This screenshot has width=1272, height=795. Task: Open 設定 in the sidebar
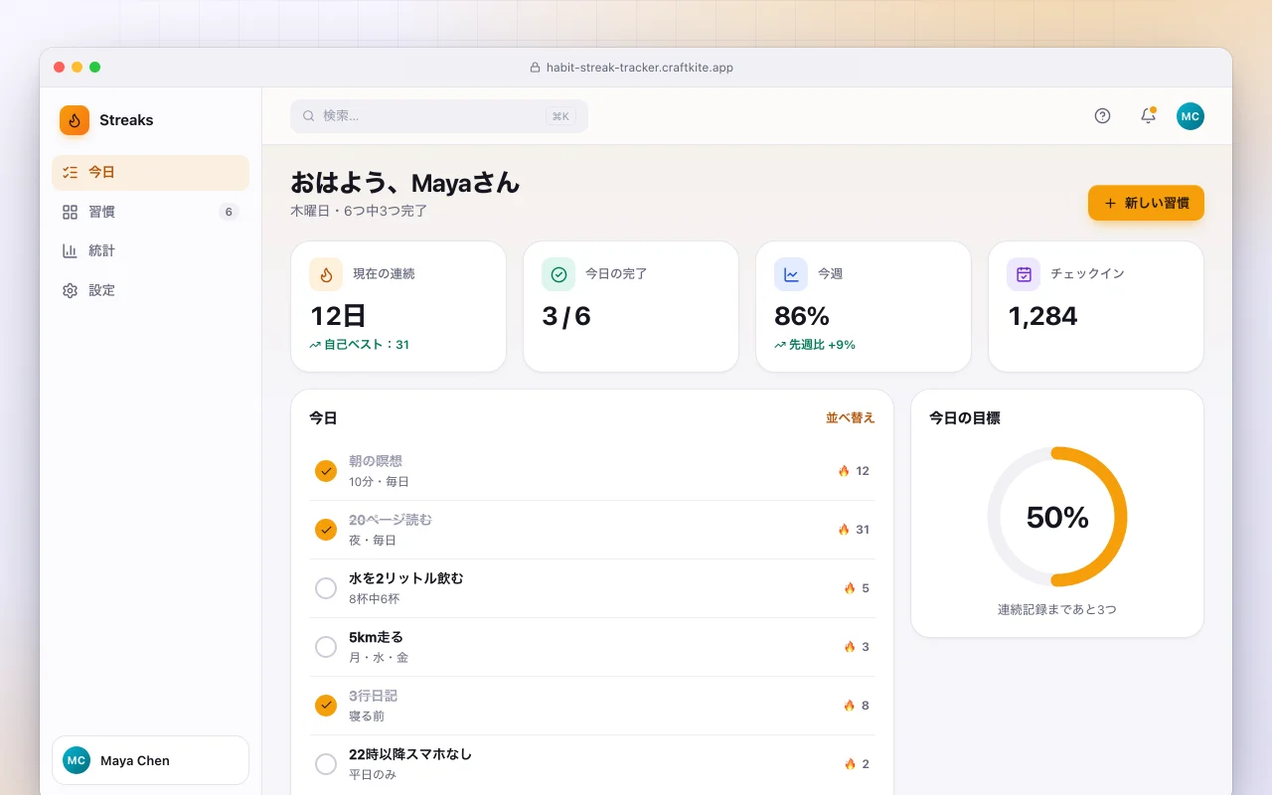tap(150, 290)
